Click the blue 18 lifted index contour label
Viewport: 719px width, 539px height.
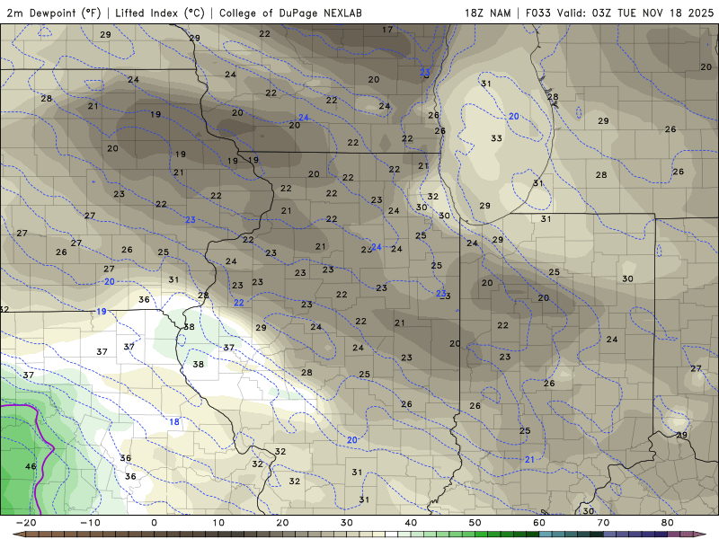click(x=174, y=421)
